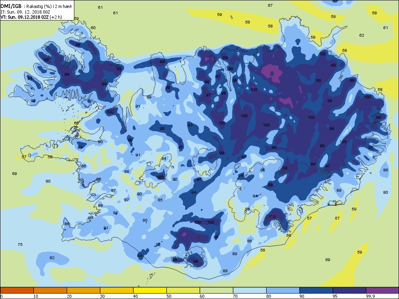Screen dimensions: 399x299
Task: Click the '40' legend scale label
Action: 136,296
